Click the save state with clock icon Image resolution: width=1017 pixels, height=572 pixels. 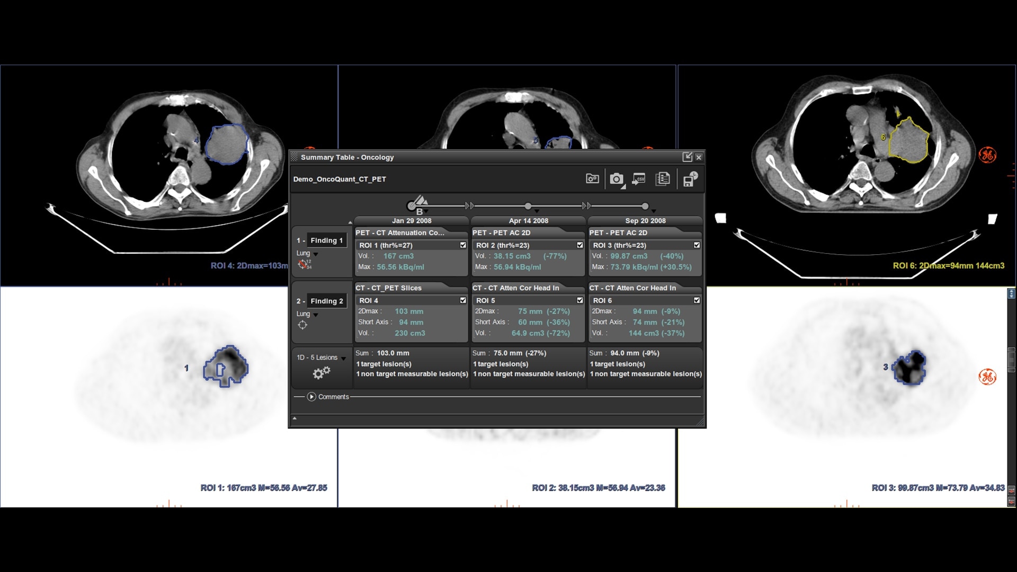tap(690, 179)
